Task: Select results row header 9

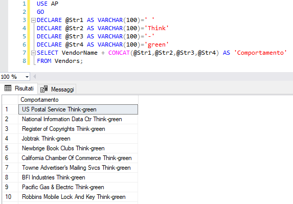Action: coord(10,187)
